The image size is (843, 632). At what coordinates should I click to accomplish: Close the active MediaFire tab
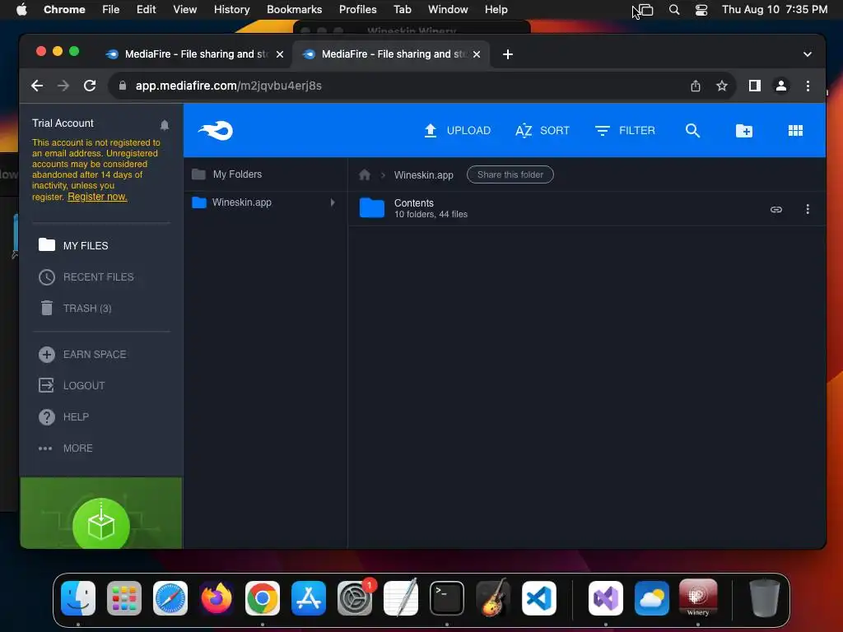pos(477,54)
